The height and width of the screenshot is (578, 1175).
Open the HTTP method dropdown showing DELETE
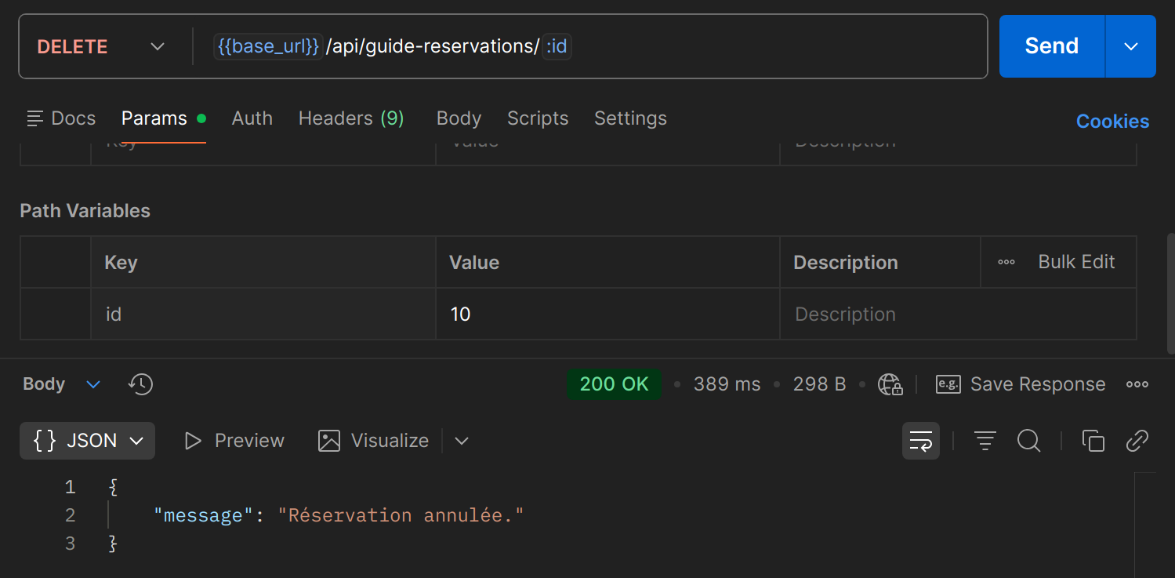[100, 46]
